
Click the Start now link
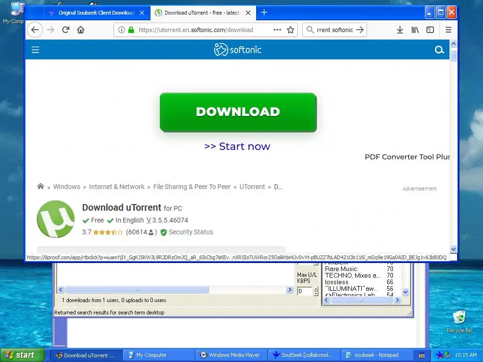click(x=237, y=146)
